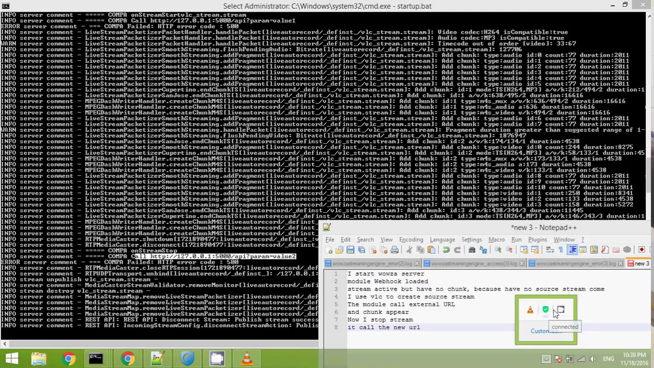The height and width of the screenshot is (368, 654).
Task: Open Find with the binoculars icon
Action: point(472,250)
